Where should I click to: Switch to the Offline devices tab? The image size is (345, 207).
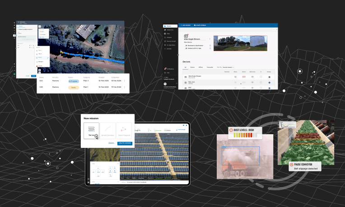[x=200, y=67]
